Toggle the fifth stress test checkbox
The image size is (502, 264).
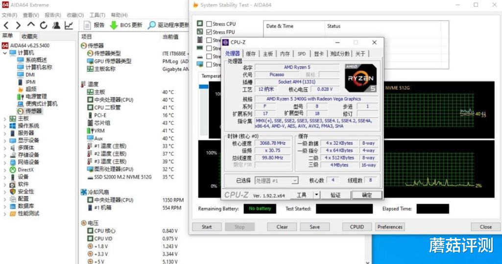click(x=209, y=56)
